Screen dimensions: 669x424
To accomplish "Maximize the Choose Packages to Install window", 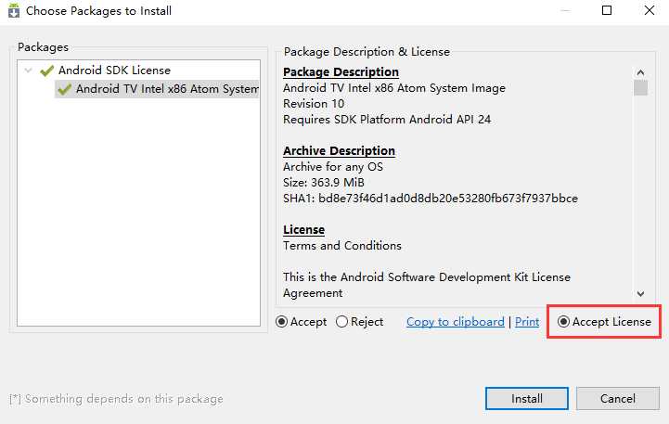I will pos(607,10).
